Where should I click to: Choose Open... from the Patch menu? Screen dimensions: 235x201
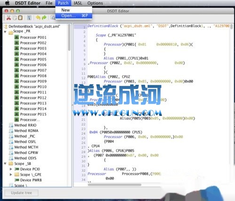click(x=74, y=15)
